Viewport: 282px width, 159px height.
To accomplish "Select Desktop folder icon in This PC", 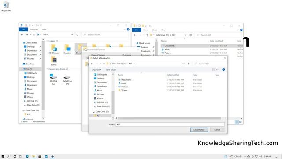I will [67, 49].
